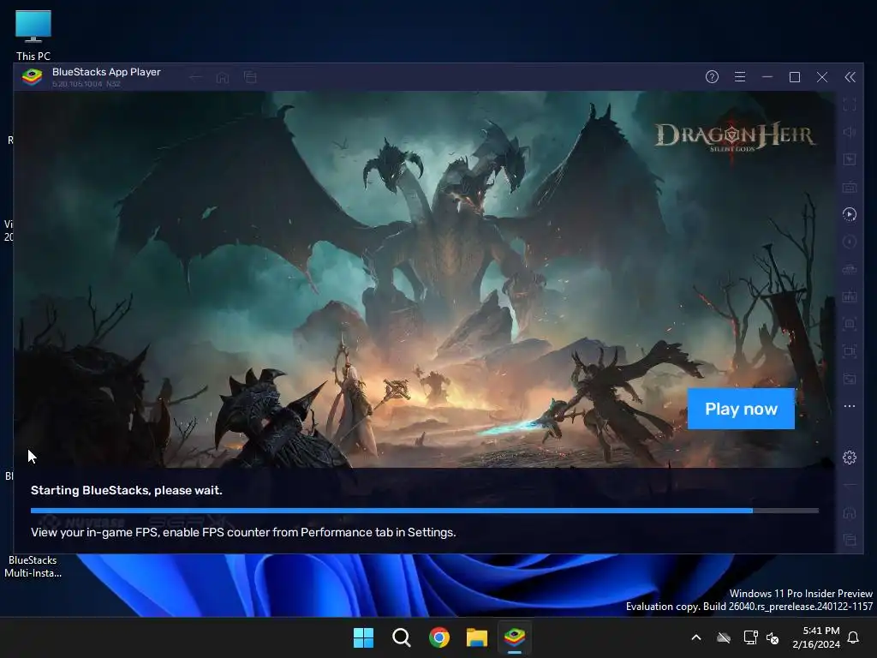Screen dimensions: 877x658
Task: Open Google Chrome from the taskbar
Action: (439, 637)
